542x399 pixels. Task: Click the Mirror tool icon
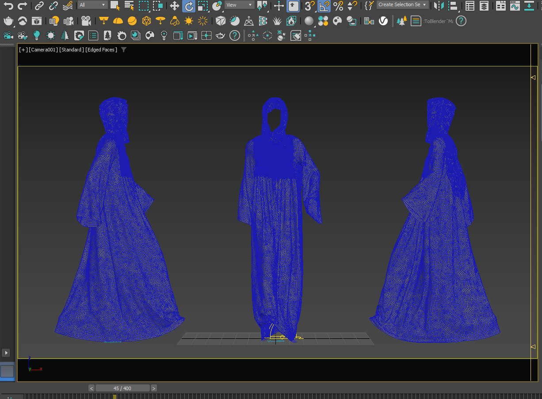(439, 6)
